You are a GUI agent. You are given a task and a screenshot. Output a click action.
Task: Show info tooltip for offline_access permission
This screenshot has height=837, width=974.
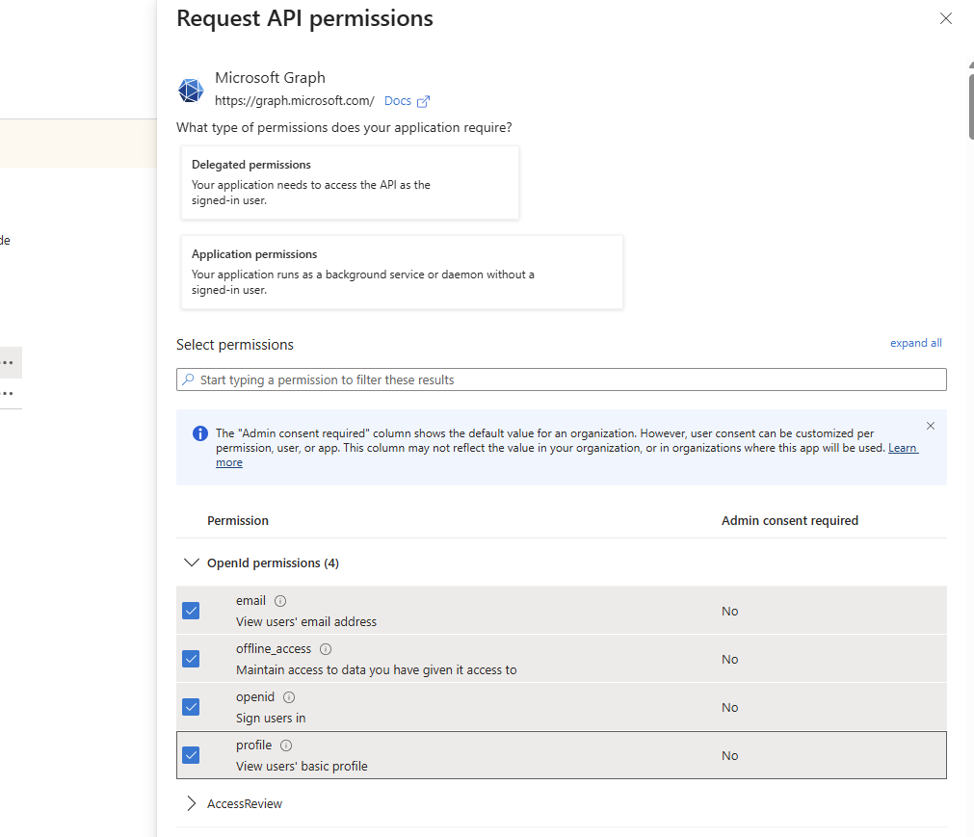click(x=326, y=649)
